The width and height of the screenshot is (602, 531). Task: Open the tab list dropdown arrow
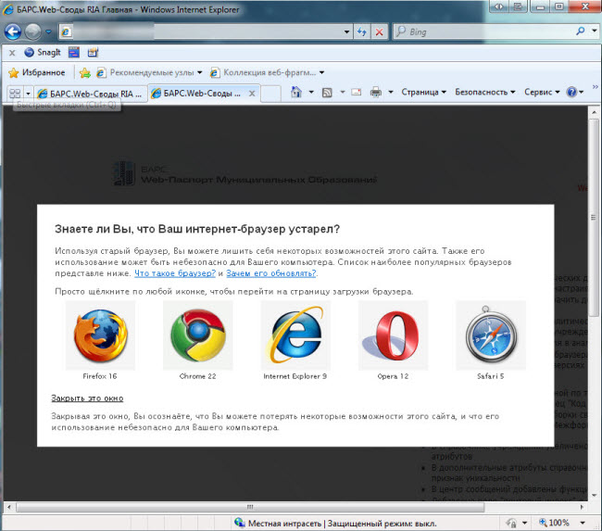pyautogui.click(x=28, y=94)
